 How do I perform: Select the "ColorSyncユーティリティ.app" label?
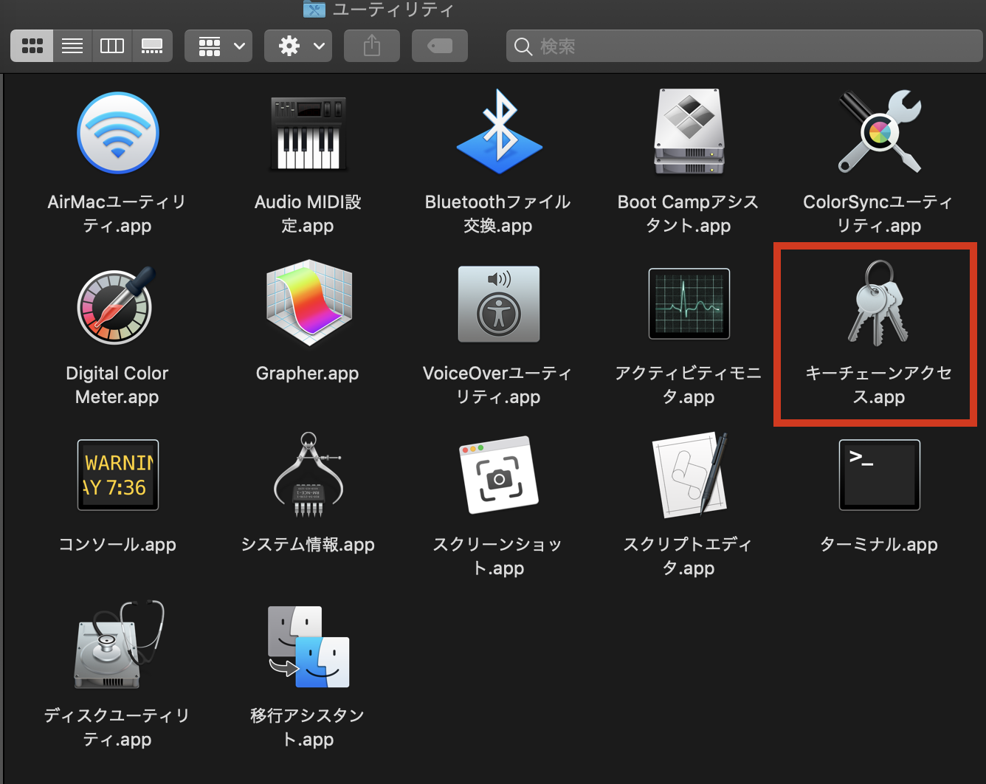[x=879, y=213]
